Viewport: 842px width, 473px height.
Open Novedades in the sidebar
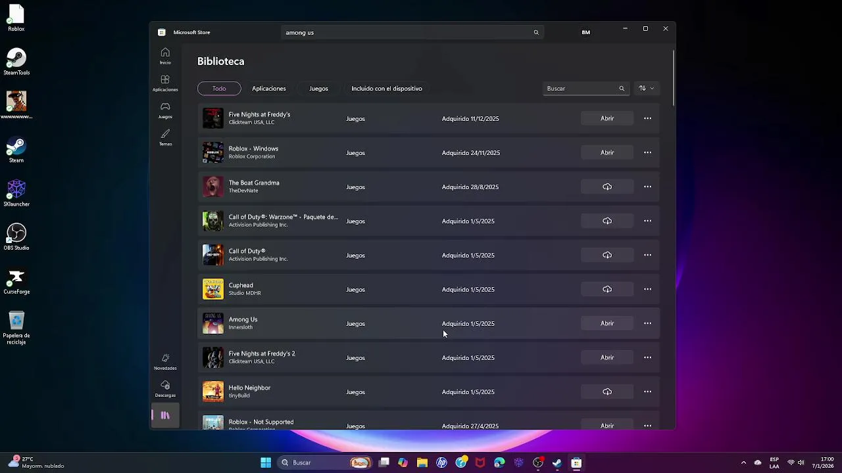click(x=165, y=361)
